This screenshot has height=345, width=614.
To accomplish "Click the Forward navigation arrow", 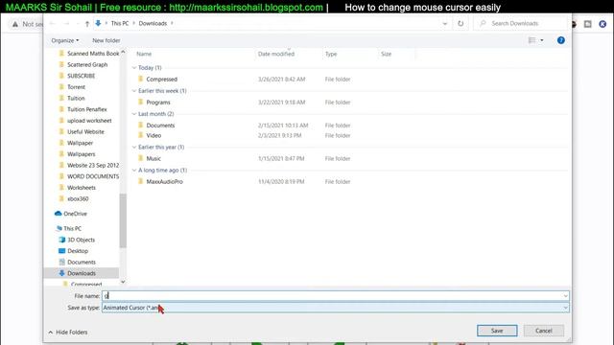I will tap(66, 23).
